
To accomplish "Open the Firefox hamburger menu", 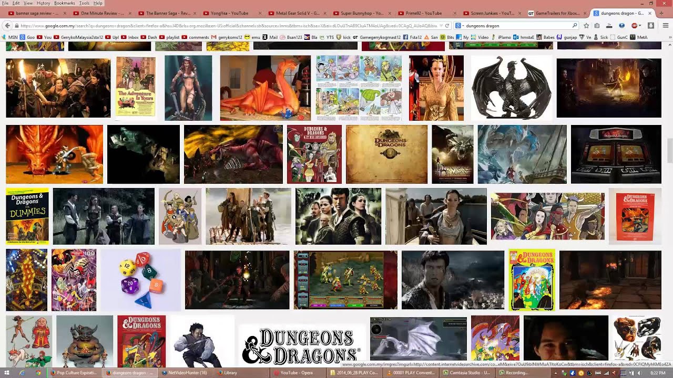I will [x=665, y=25].
